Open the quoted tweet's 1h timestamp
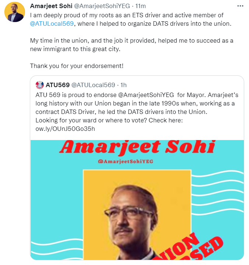This screenshot has width=249, height=265. pos(124,85)
